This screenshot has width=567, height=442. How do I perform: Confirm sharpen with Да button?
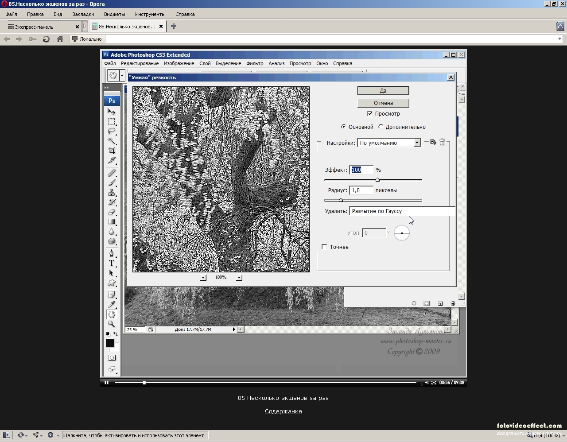383,91
